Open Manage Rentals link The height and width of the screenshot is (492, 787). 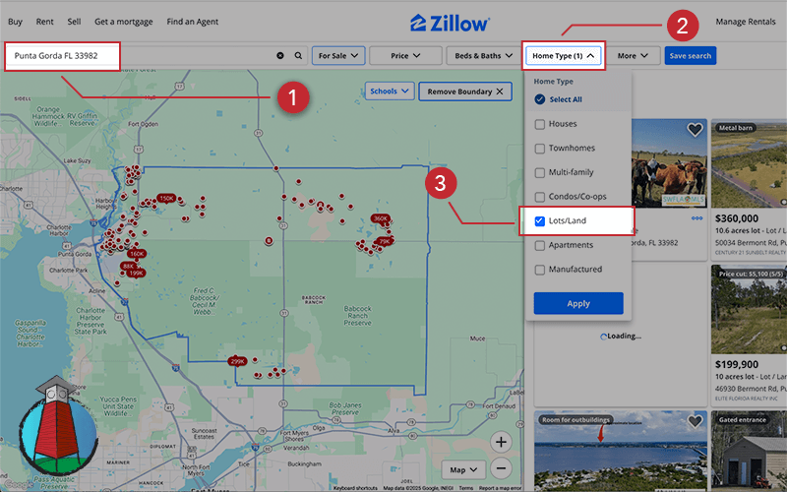tap(746, 22)
